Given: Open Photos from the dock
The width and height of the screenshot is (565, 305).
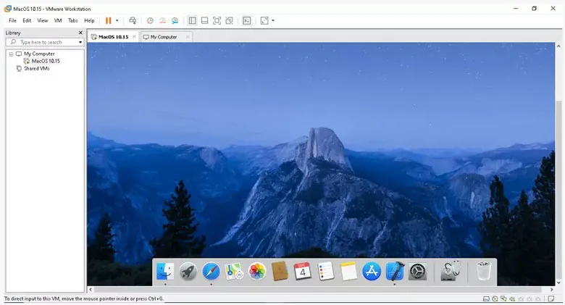Looking at the screenshot, I should (x=257, y=271).
